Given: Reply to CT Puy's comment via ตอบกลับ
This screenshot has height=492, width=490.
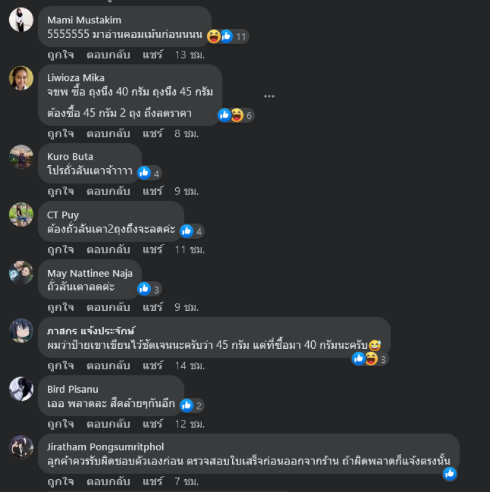Looking at the screenshot, I should click(108, 250).
